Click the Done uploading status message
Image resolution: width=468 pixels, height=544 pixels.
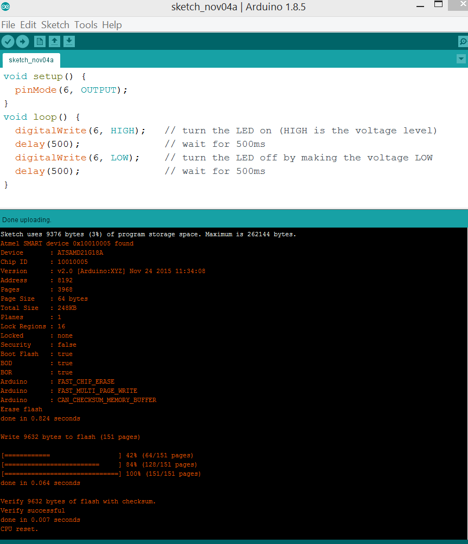click(25, 219)
